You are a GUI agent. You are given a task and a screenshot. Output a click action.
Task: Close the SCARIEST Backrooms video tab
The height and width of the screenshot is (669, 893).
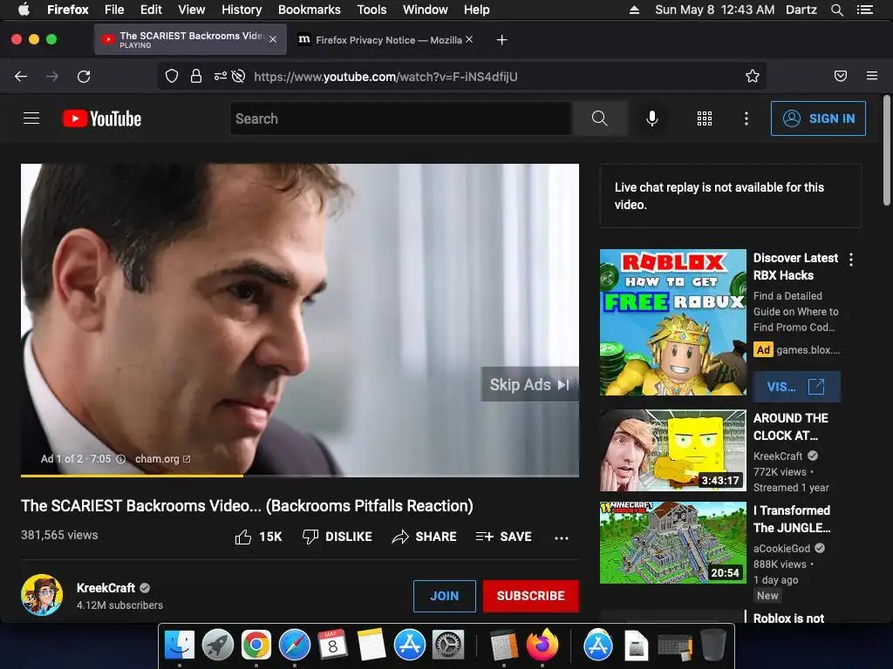273,39
